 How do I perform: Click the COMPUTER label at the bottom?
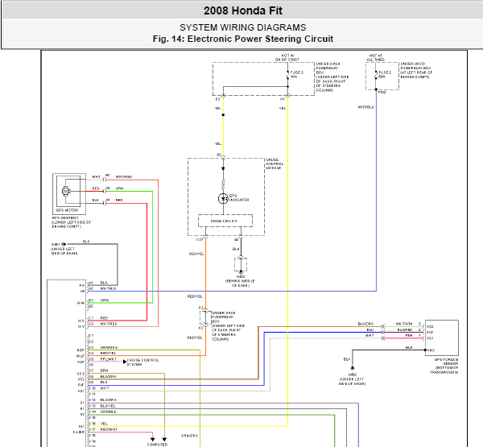(x=158, y=445)
